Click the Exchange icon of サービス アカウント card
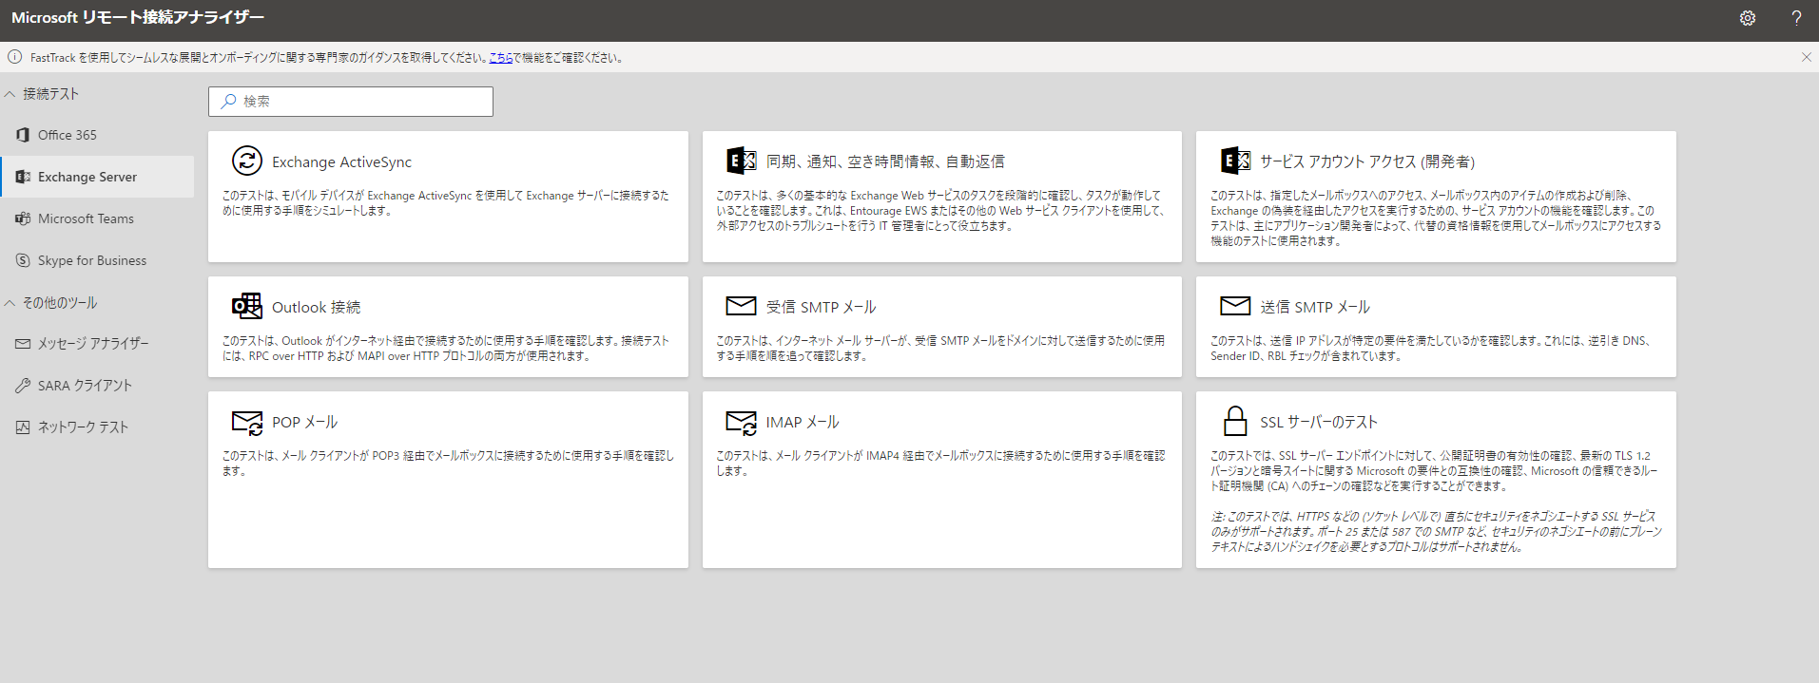The image size is (1819, 683). tap(1235, 161)
